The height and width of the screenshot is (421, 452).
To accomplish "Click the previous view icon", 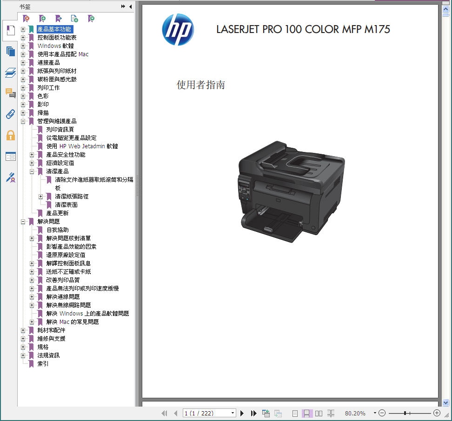I will (266, 413).
